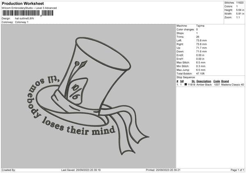This screenshot has height=173, width=246.
Task: Click the 'Colors:' label in header
Action: (229, 7)
